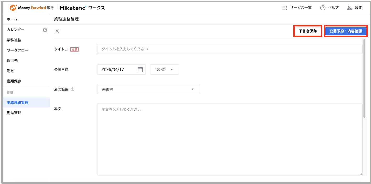Click the ヘルプ question mark icon

coord(323,8)
